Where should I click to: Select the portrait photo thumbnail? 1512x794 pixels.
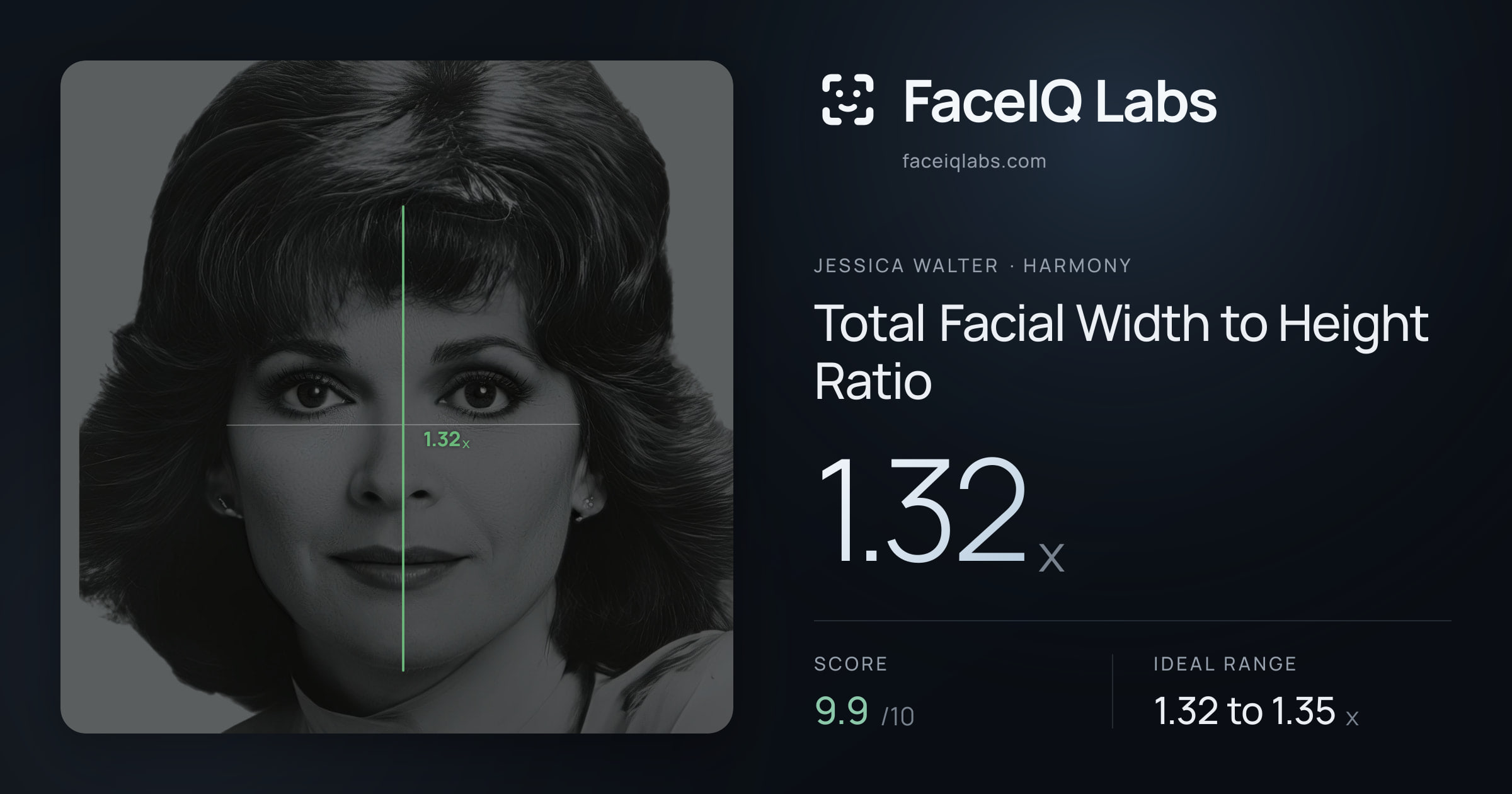[397, 397]
